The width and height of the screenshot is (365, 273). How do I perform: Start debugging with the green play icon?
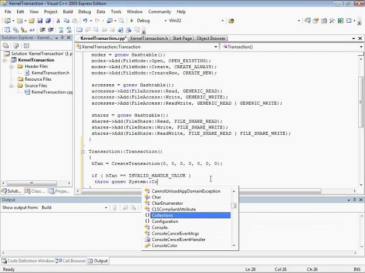pyautogui.click(x=132, y=20)
